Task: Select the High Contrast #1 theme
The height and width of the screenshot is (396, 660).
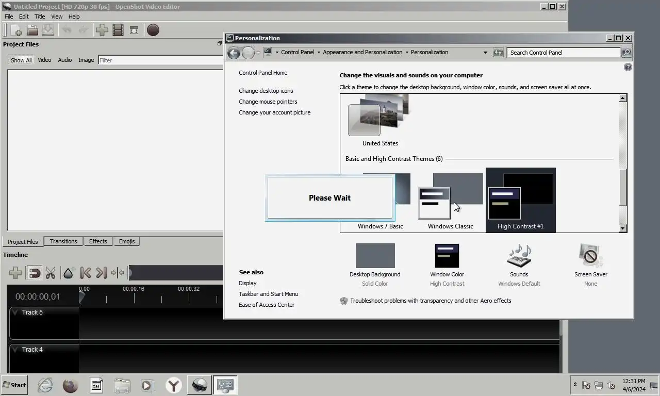Action: pos(520,201)
